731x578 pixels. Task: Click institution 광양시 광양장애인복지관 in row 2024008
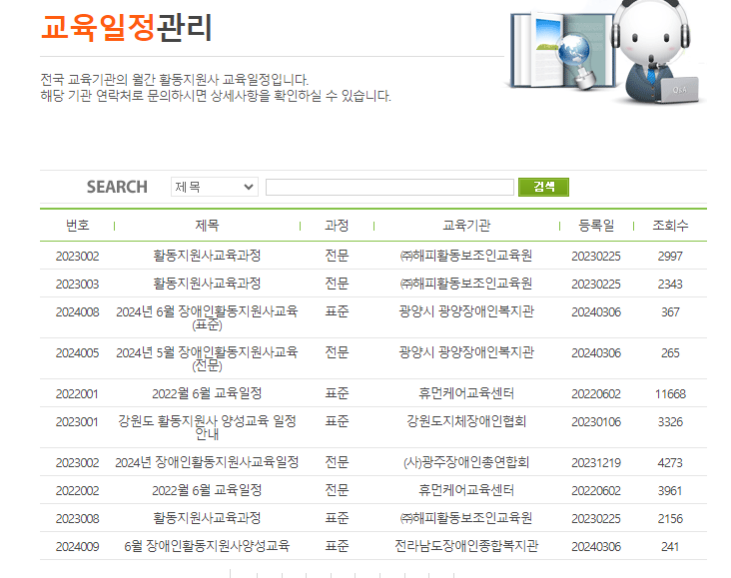click(466, 311)
